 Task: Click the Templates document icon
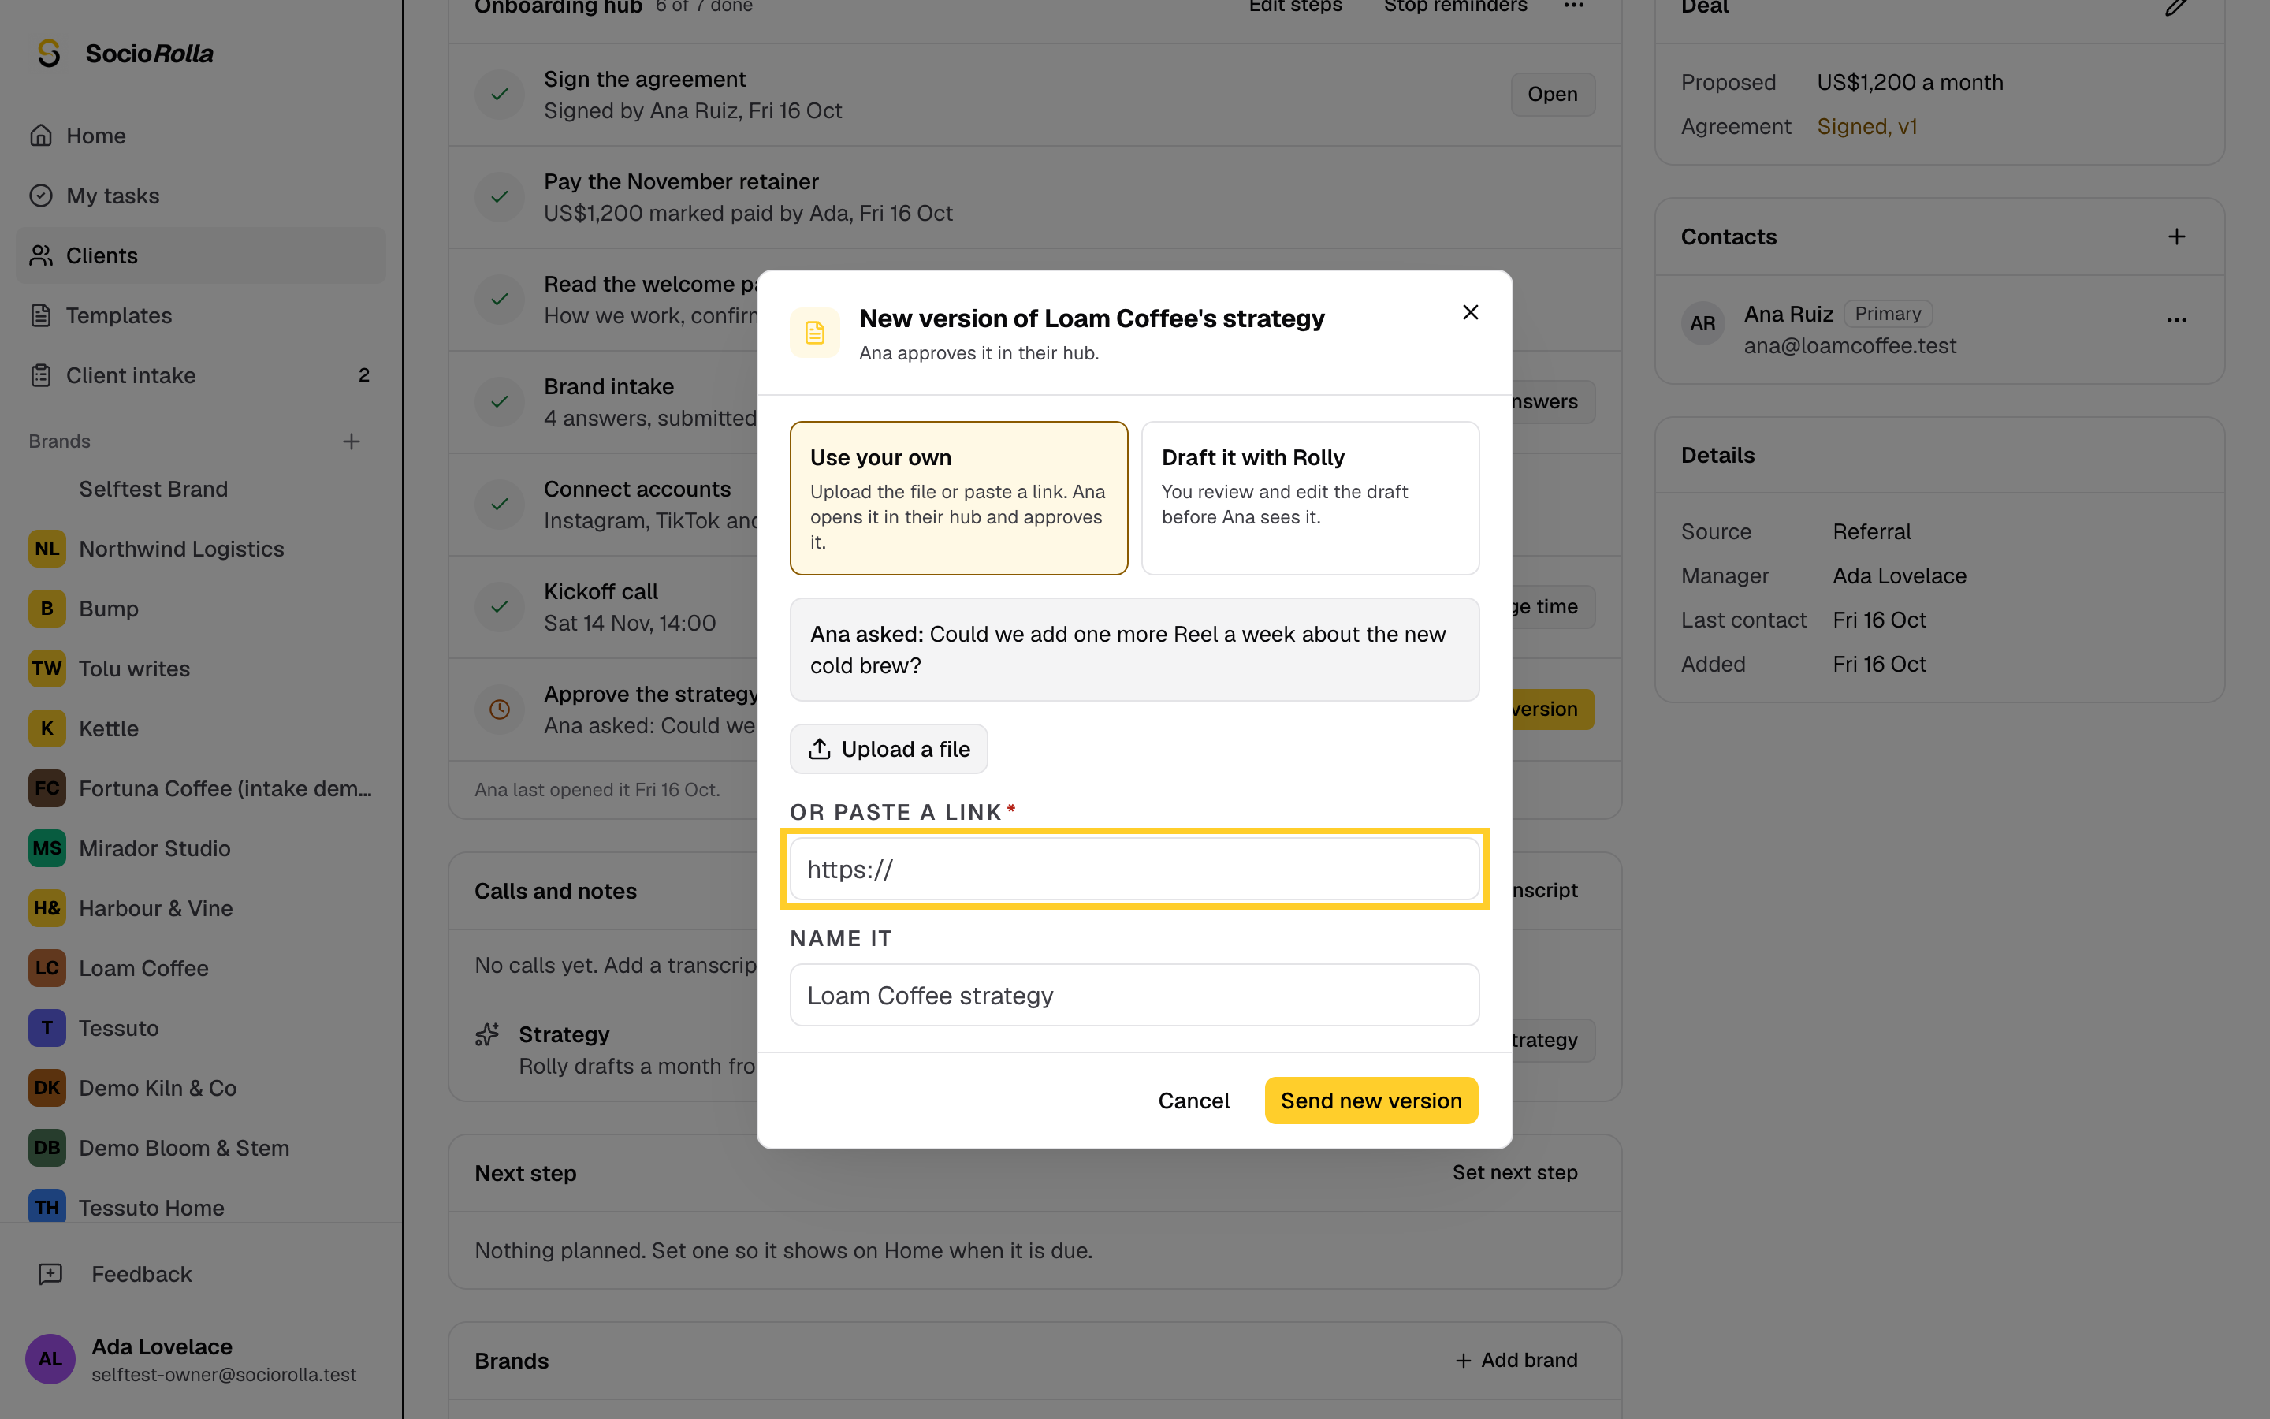click(40, 315)
